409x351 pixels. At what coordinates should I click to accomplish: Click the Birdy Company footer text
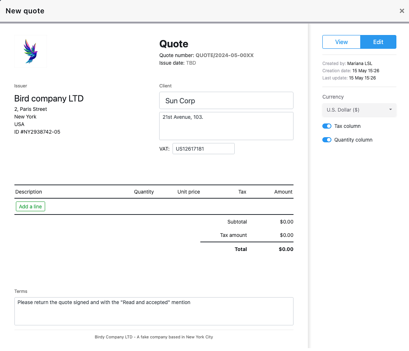pyautogui.click(x=154, y=337)
